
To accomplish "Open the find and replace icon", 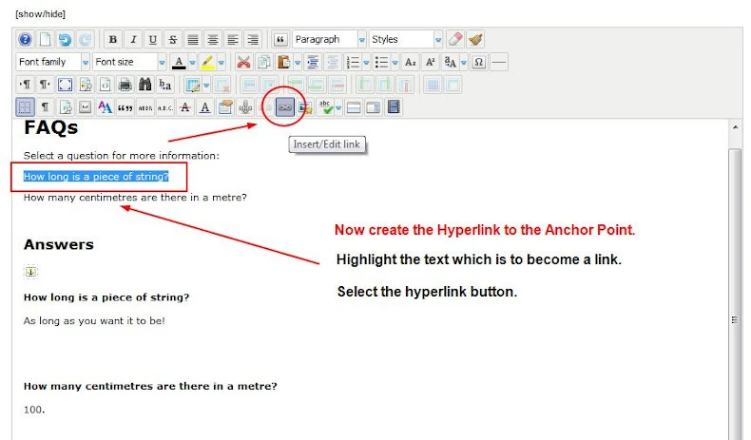I will point(165,86).
